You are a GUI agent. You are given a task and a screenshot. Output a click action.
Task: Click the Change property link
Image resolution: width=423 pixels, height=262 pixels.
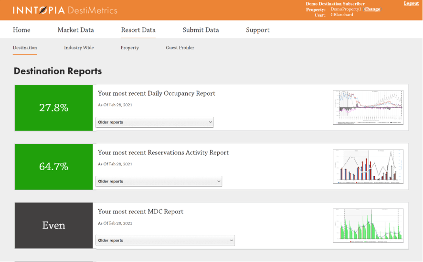372,9
